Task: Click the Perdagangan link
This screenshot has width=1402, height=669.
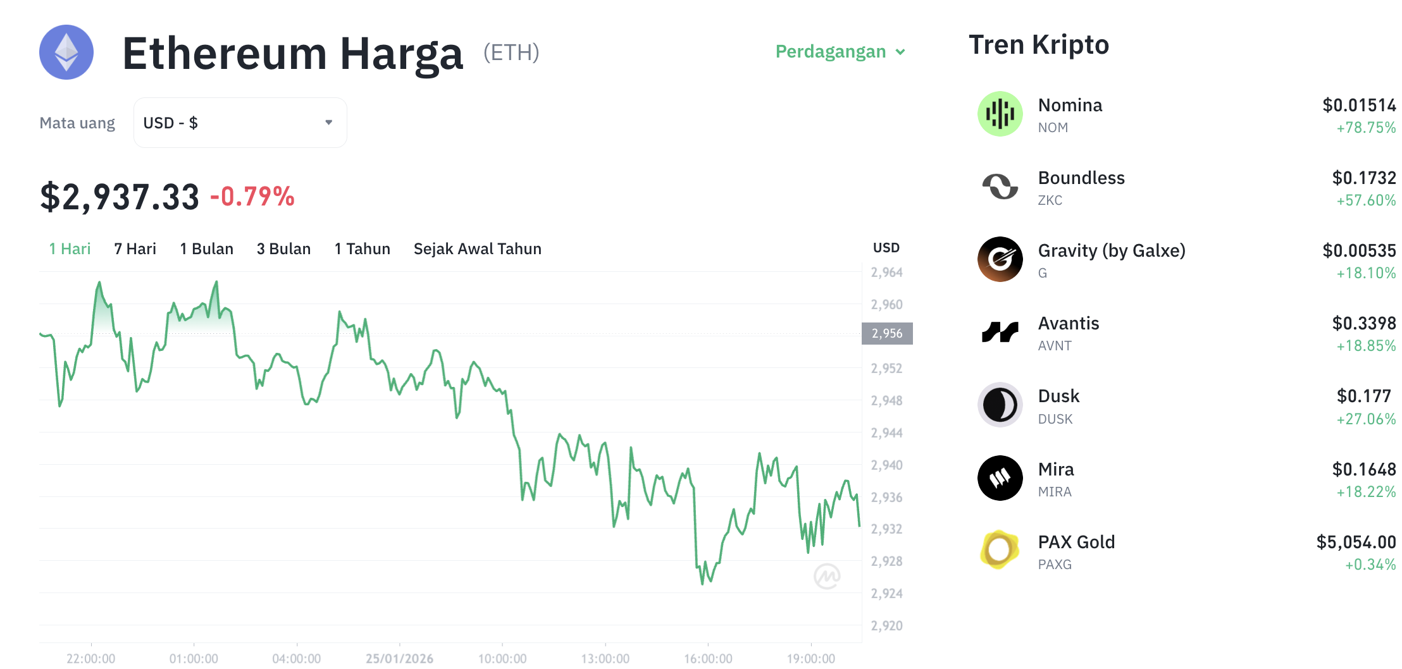Action: point(831,52)
